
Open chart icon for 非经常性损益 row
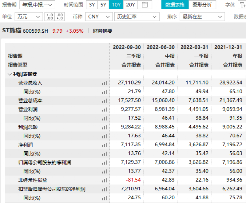[105, 180]
